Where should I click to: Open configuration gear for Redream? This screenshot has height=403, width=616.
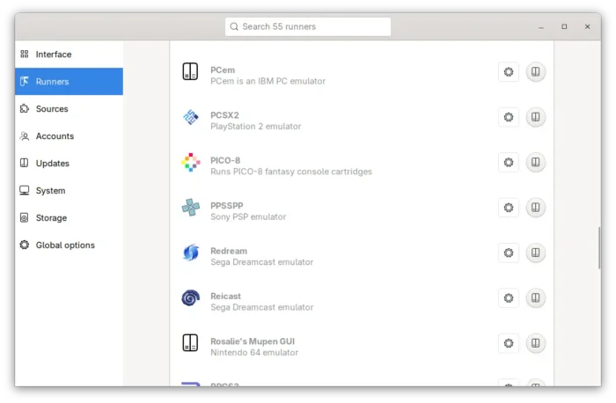[509, 253]
